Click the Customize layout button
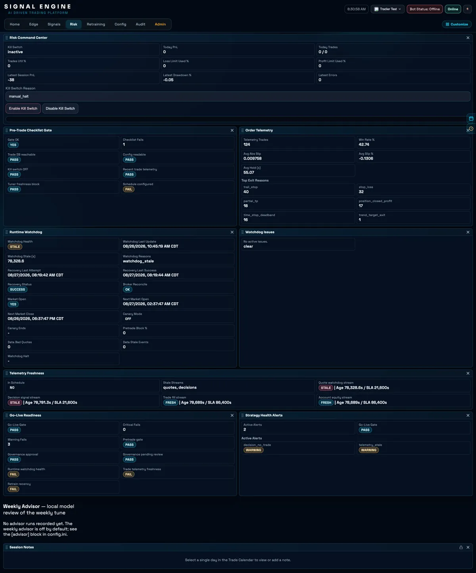The image size is (476, 573). [x=457, y=24]
